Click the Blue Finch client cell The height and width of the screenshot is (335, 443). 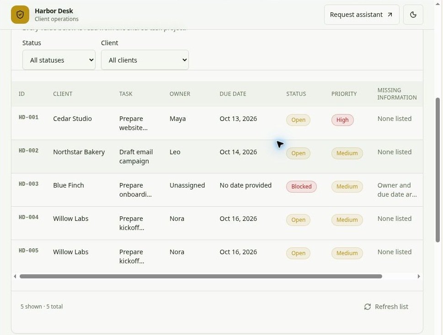[69, 185]
